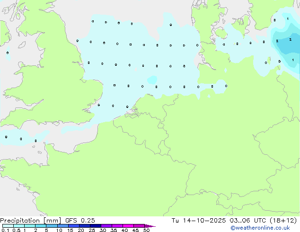This screenshot has width=300, height=232.
Task: Click the 35–40 mm legend color swatch
Action: [117, 226]
